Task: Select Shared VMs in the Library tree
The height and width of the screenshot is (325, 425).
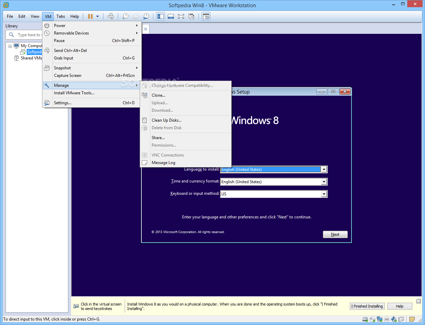Action: (x=31, y=58)
